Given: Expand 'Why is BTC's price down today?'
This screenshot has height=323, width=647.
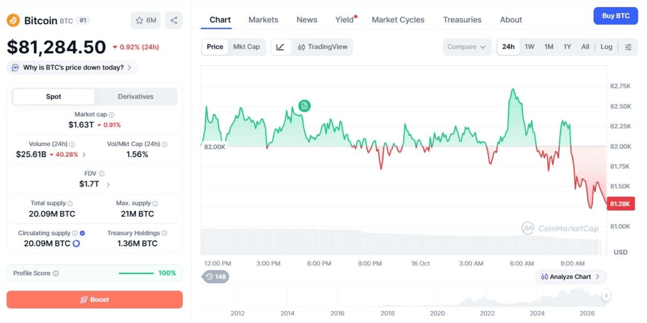Looking at the screenshot, I should (72, 67).
